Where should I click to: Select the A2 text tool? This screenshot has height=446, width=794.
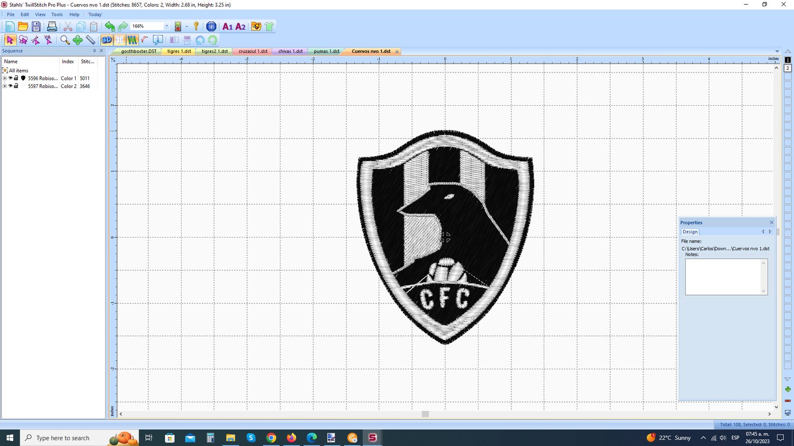[x=240, y=26]
